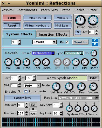
Task: Click the C copy effect button
Action: 95,40
